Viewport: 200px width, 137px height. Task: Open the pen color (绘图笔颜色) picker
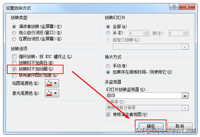pos(52,83)
